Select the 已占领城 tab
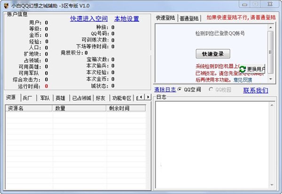Viewport: 282px width, 194px height. click(82, 98)
